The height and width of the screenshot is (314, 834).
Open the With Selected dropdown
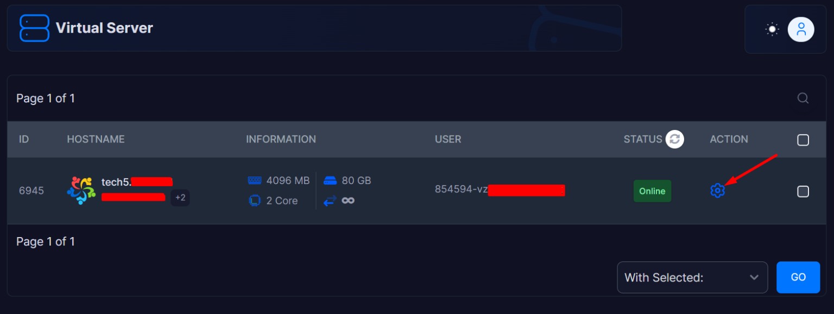[x=692, y=277]
